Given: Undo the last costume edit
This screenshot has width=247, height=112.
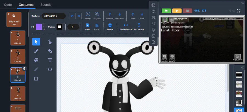Looking at the screenshot, I should 72,16.
